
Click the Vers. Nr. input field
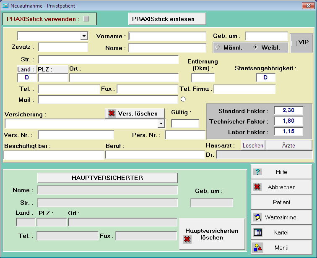[x=76, y=135]
